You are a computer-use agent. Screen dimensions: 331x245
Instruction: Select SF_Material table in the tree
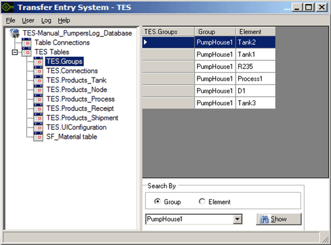point(72,137)
